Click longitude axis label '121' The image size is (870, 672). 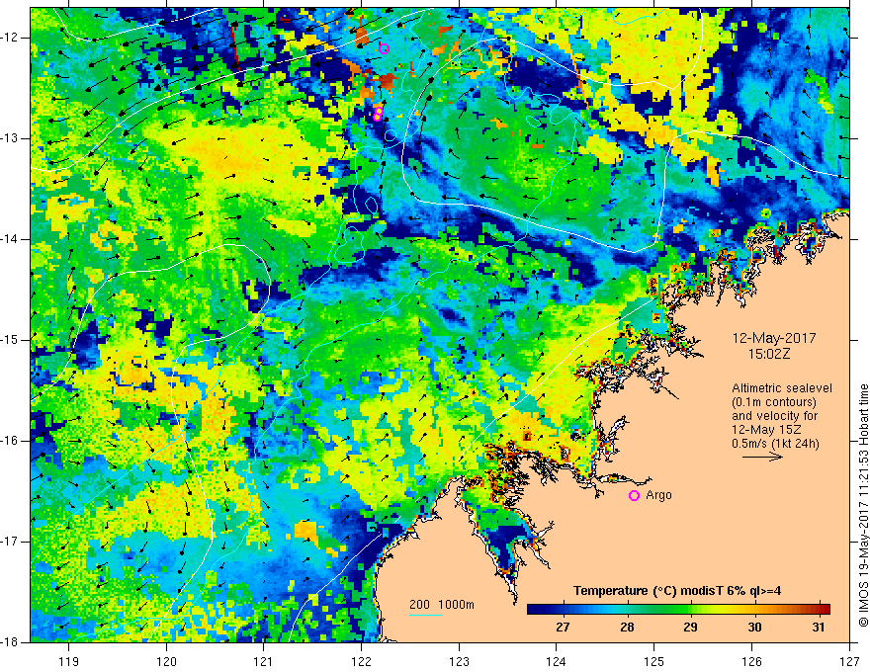[x=263, y=661]
